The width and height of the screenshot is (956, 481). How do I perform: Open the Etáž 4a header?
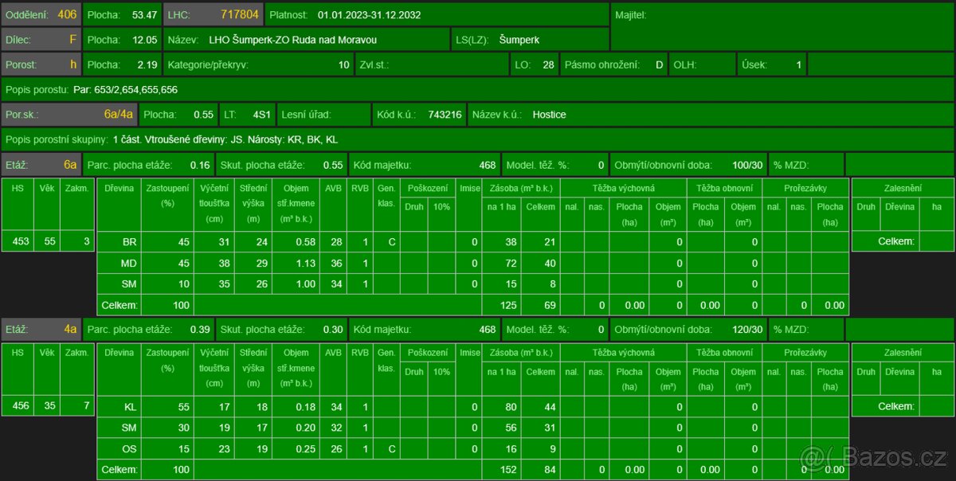pos(41,329)
